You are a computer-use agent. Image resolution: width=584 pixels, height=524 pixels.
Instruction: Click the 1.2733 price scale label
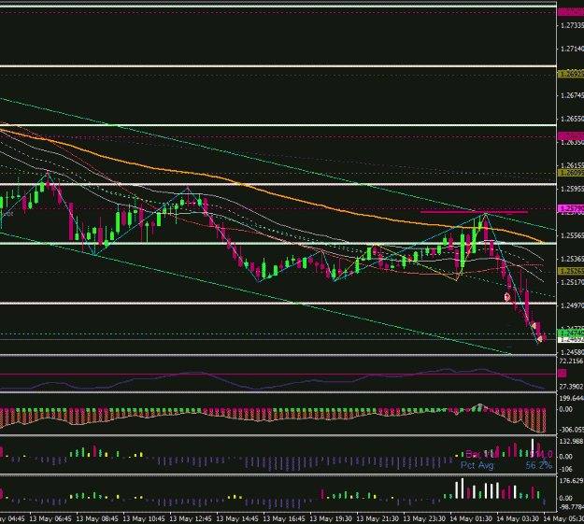[572, 26]
